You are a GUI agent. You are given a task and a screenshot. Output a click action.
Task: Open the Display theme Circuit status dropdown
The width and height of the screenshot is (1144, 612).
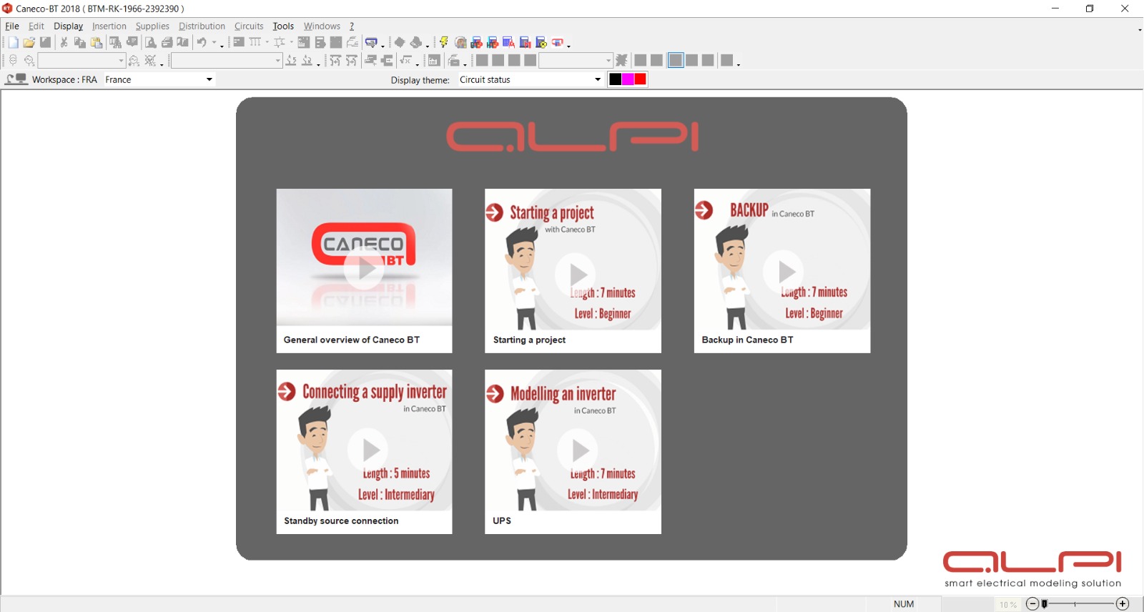click(531, 79)
